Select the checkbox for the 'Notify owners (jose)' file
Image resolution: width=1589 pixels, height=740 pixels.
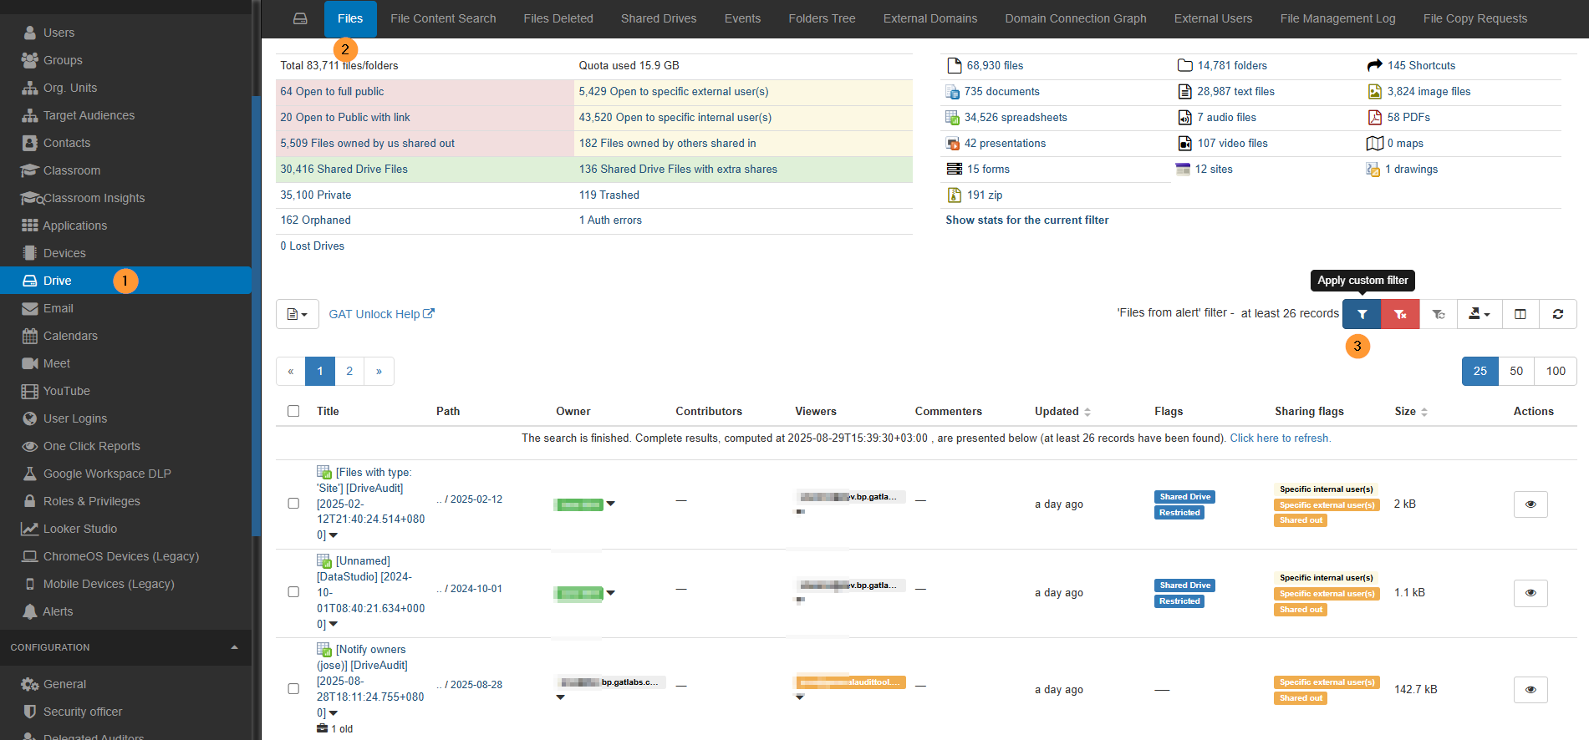pos(293,689)
